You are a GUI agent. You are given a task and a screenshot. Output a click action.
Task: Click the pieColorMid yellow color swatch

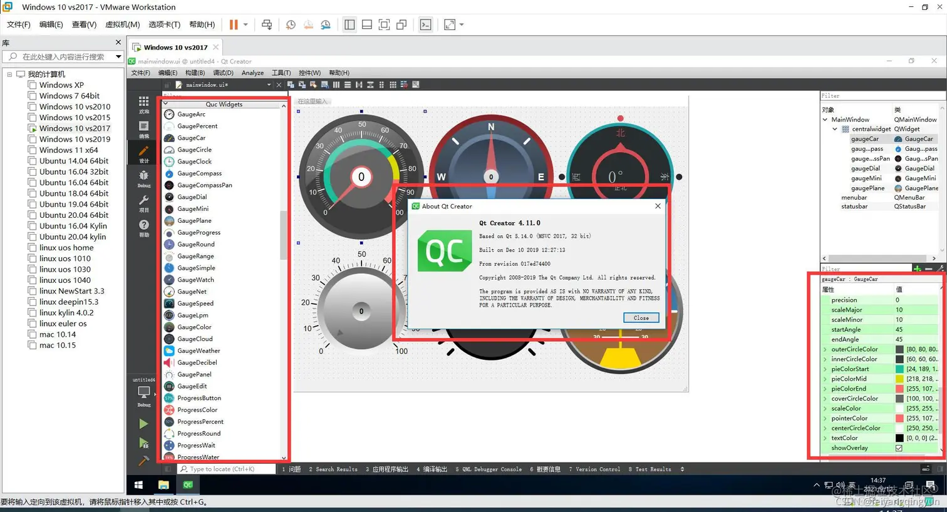click(x=899, y=379)
